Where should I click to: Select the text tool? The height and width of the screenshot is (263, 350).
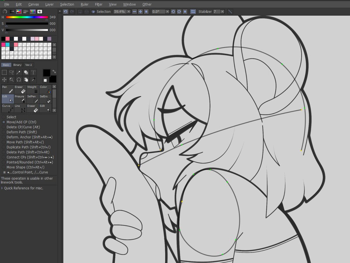(x=34, y=72)
